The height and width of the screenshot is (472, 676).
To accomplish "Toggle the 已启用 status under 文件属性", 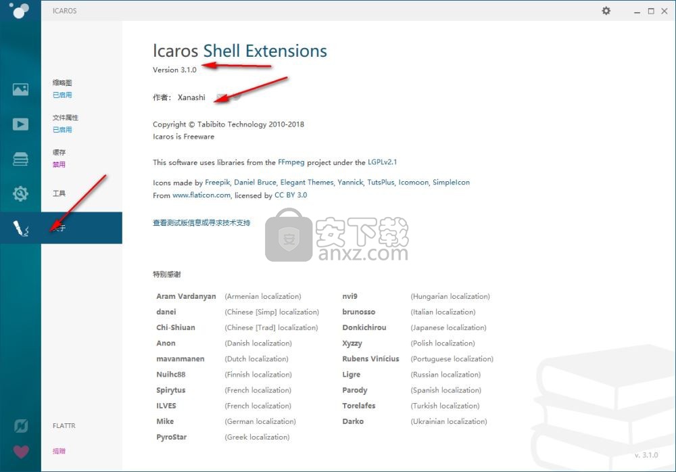I will tap(62, 129).
